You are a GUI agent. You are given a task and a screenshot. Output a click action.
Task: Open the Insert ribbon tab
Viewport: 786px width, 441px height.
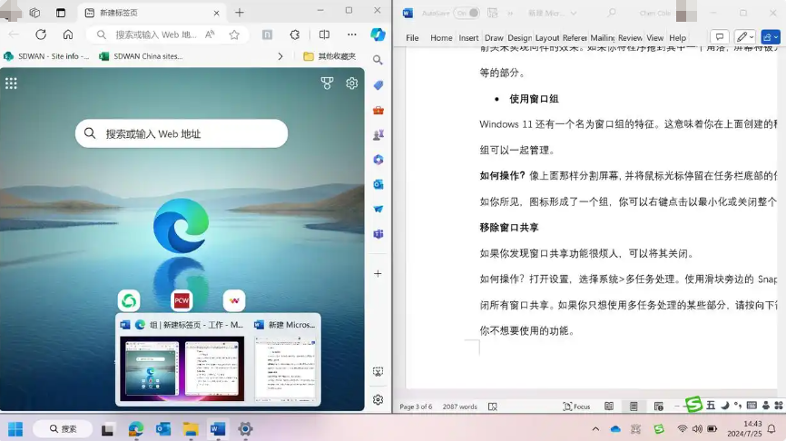click(468, 38)
